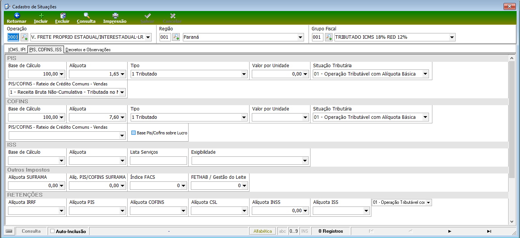Screen dimensions: 520x238
Task: Click the next record arrow in status bar
Action: (450, 231)
